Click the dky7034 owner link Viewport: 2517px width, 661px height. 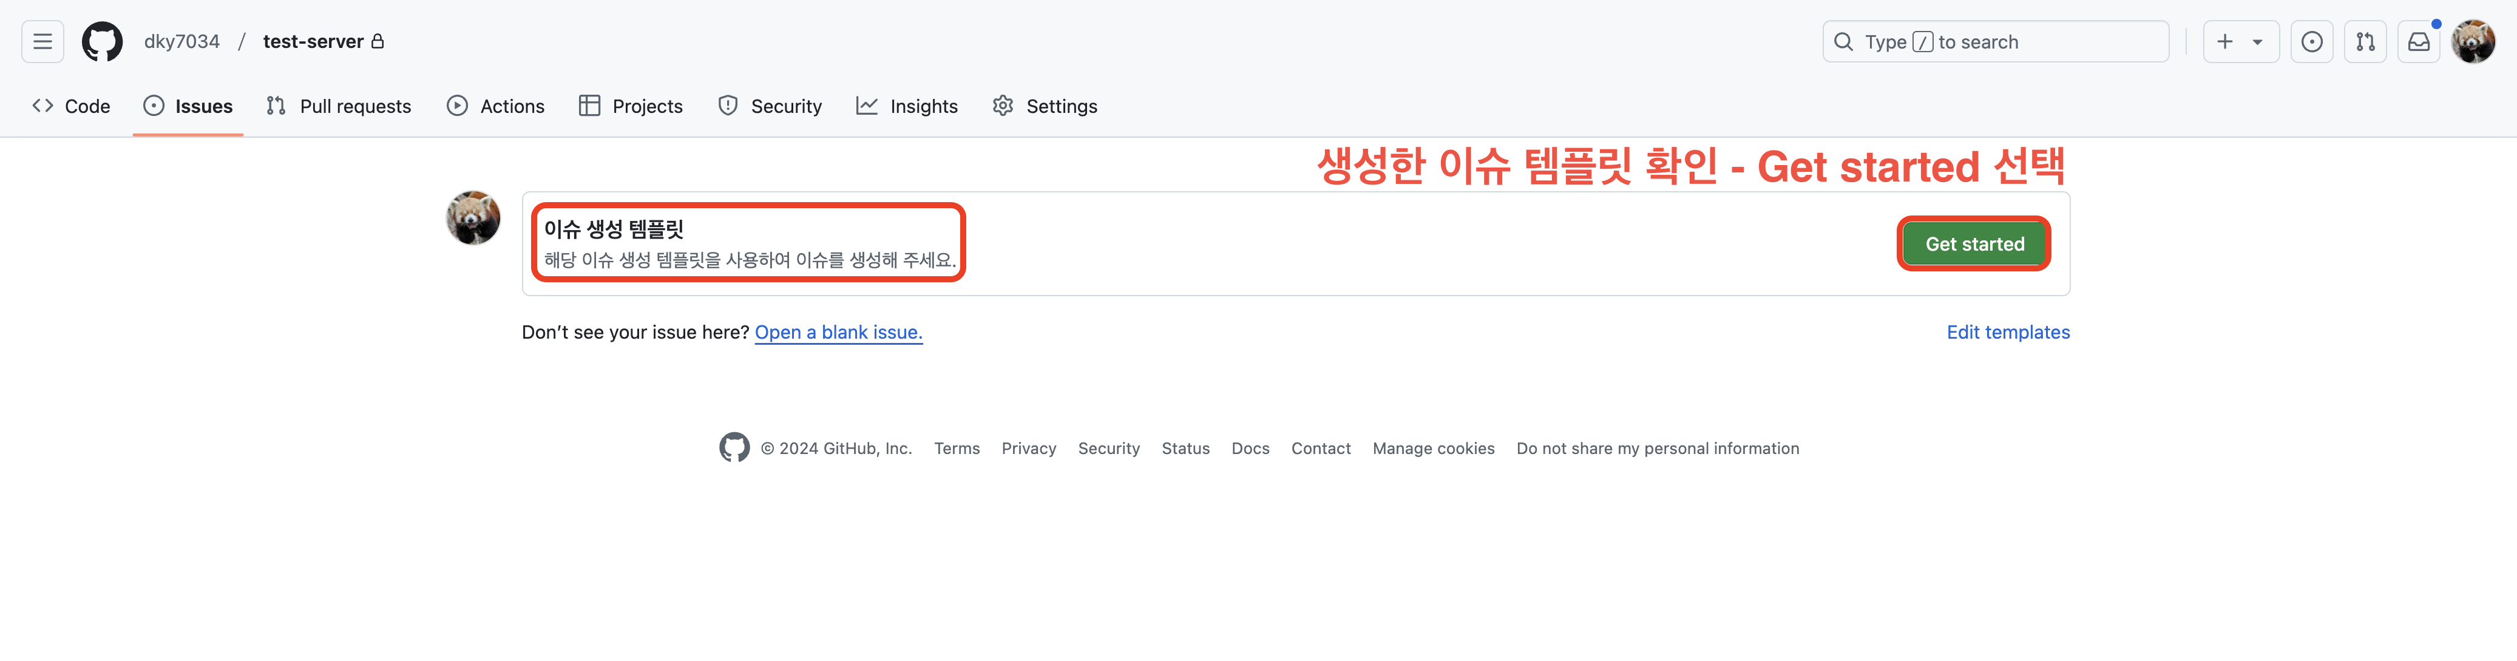[x=181, y=41]
